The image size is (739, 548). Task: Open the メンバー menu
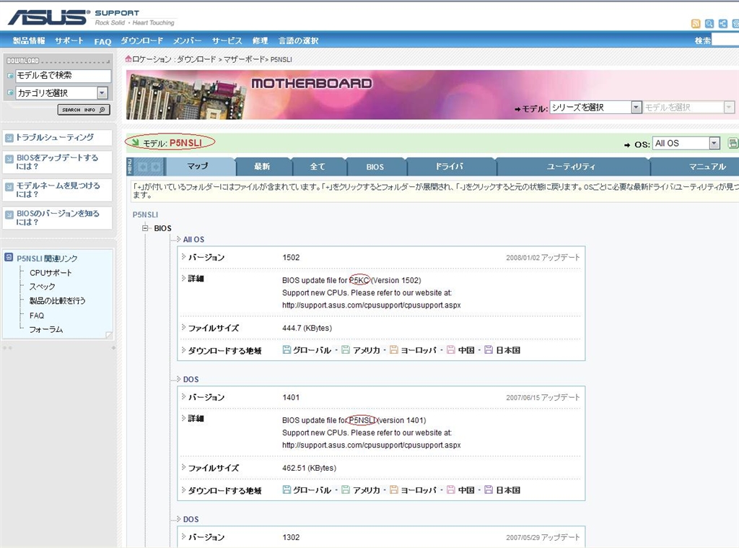click(187, 41)
